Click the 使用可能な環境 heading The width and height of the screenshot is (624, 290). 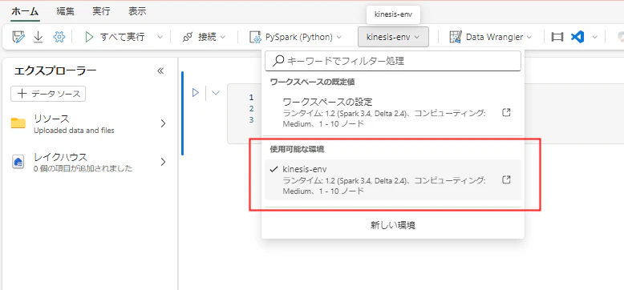tap(297, 149)
